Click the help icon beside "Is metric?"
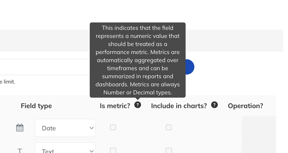The width and height of the screenshot is (288, 153). 138,105
